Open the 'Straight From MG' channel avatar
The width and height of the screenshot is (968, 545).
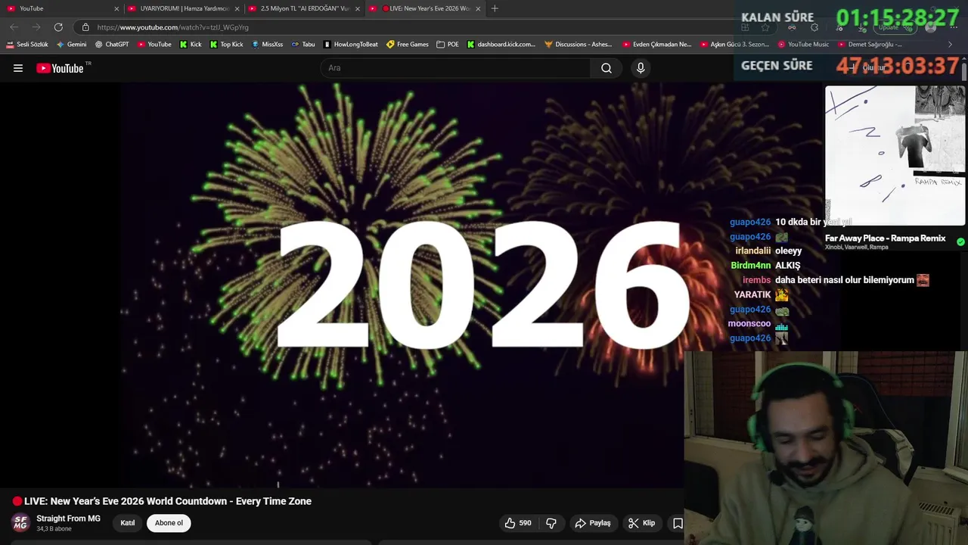pyautogui.click(x=20, y=522)
